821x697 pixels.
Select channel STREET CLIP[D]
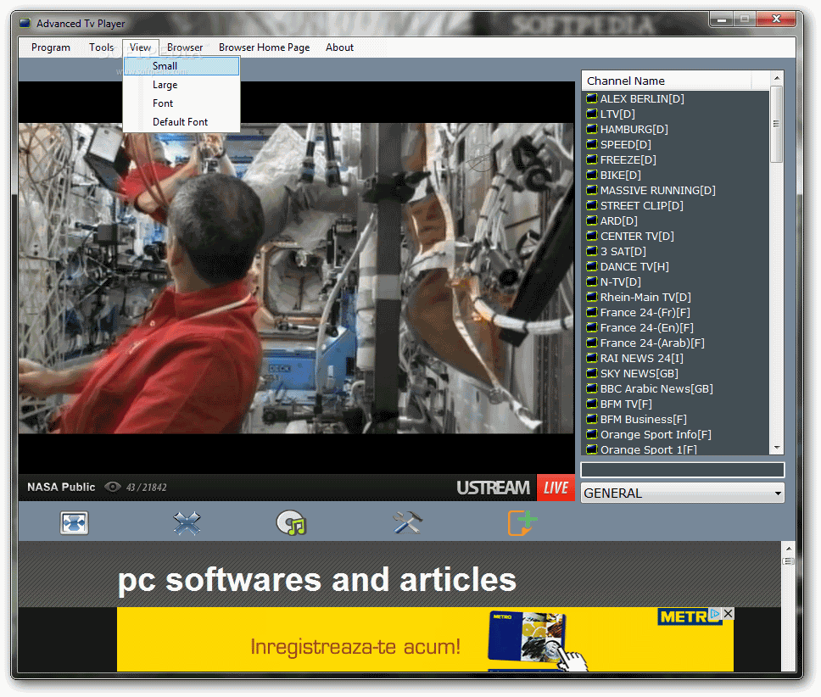click(x=641, y=205)
